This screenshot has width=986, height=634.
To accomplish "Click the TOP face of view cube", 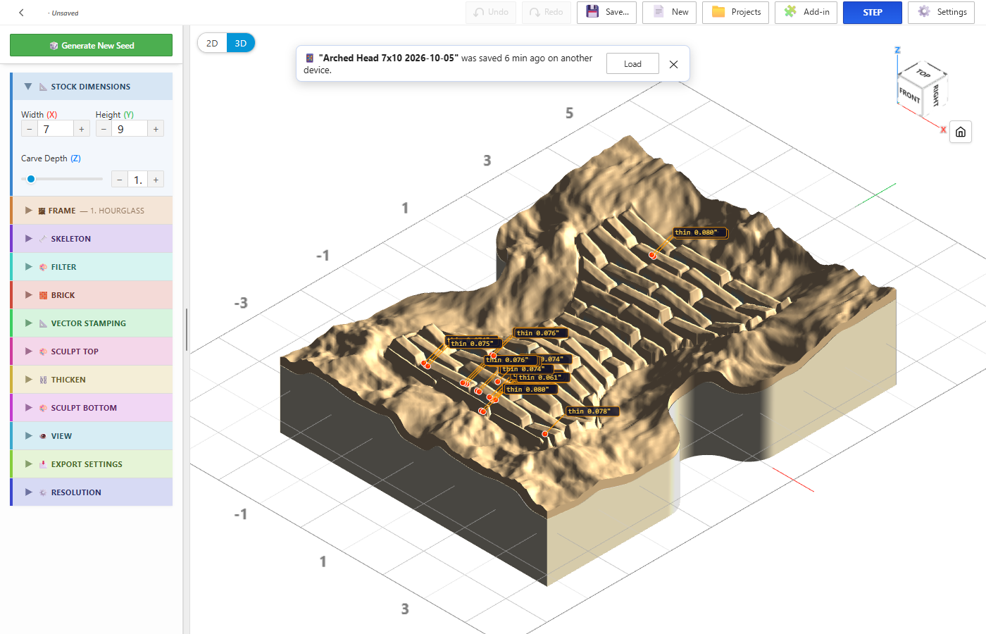I will (923, 73).
